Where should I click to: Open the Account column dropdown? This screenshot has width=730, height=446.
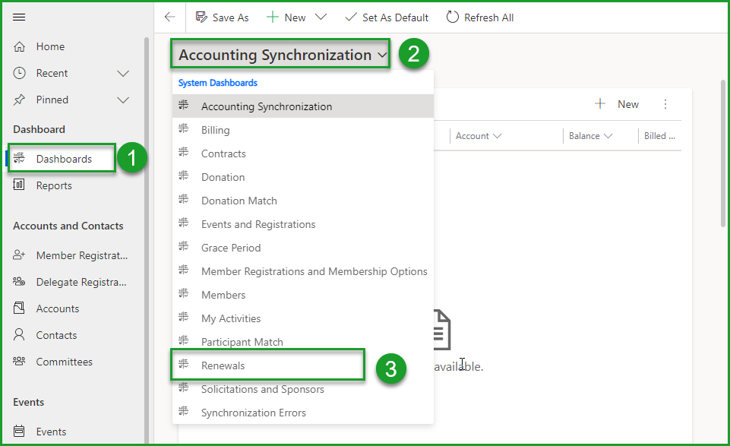coord(495,135)
